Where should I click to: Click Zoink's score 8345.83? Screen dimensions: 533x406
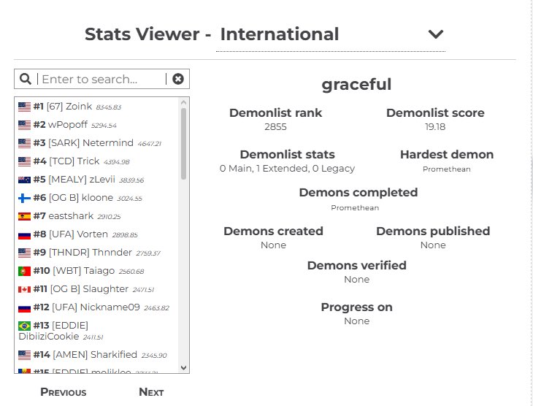pyautogui.click(x=109, y=107)
